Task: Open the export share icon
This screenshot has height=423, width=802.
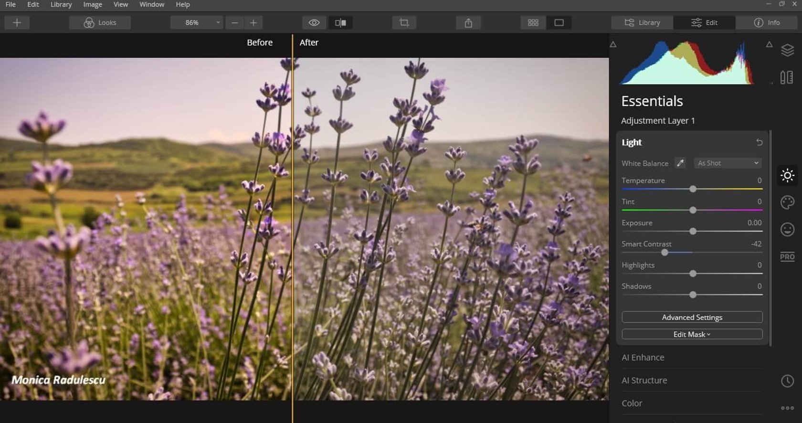Action: pyautogui.click(x=468, y=22)
